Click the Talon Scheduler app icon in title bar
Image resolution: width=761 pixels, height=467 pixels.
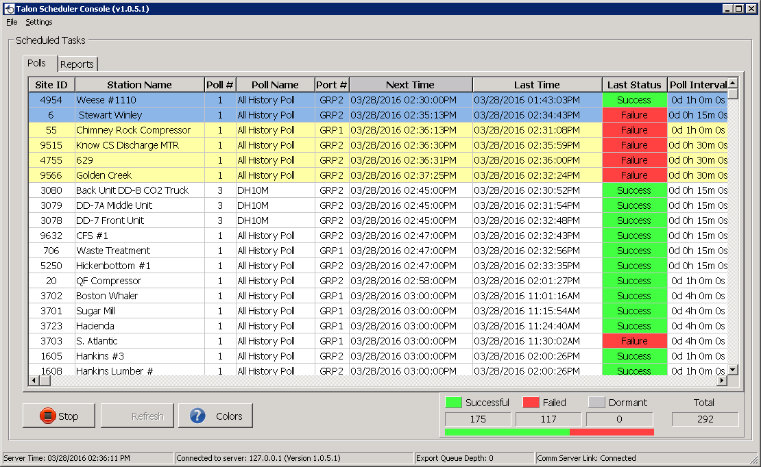[9, 9]
